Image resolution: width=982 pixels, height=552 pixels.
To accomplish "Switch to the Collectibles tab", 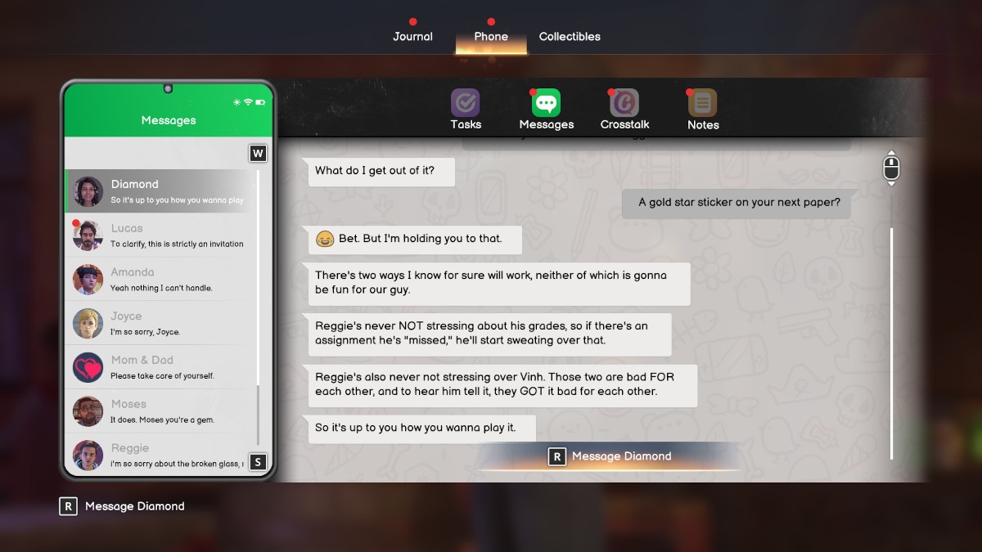I will click(x=570, y=37).
